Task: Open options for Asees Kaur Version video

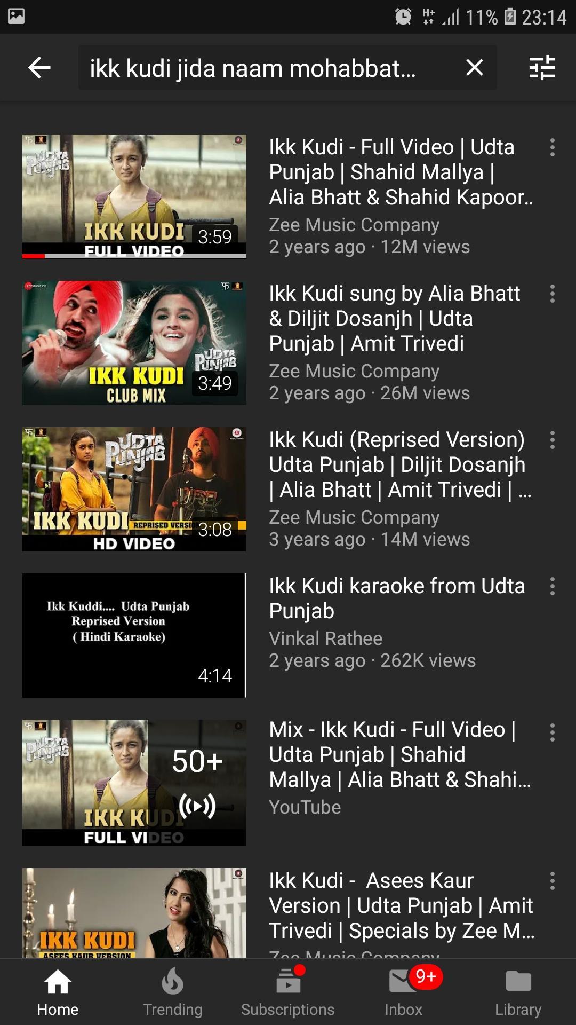Action: [553, 881]
